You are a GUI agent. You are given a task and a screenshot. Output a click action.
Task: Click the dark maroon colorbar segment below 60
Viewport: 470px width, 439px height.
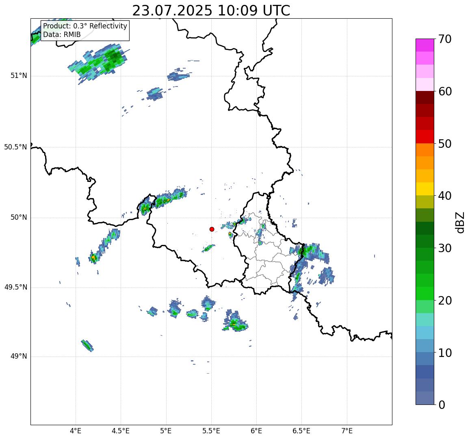[x=425, y=98]
